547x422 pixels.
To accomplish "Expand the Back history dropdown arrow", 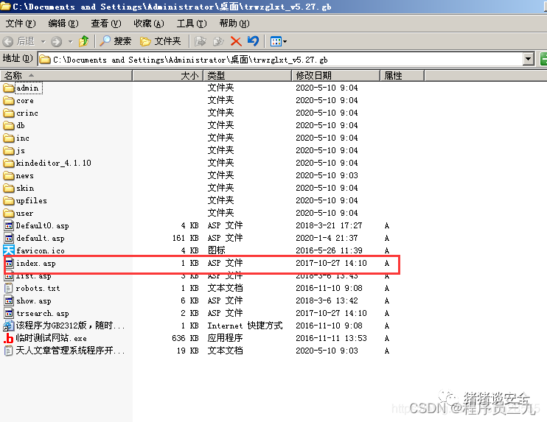I will (x=43, y=41).
